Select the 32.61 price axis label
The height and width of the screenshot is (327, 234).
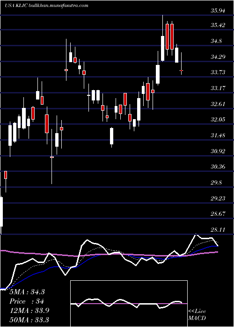coord(218,104)
